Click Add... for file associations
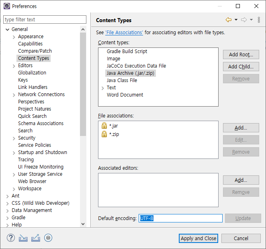The height and width of the screenshot is (249, 266). pyautogui.click(x=241, y=128)
